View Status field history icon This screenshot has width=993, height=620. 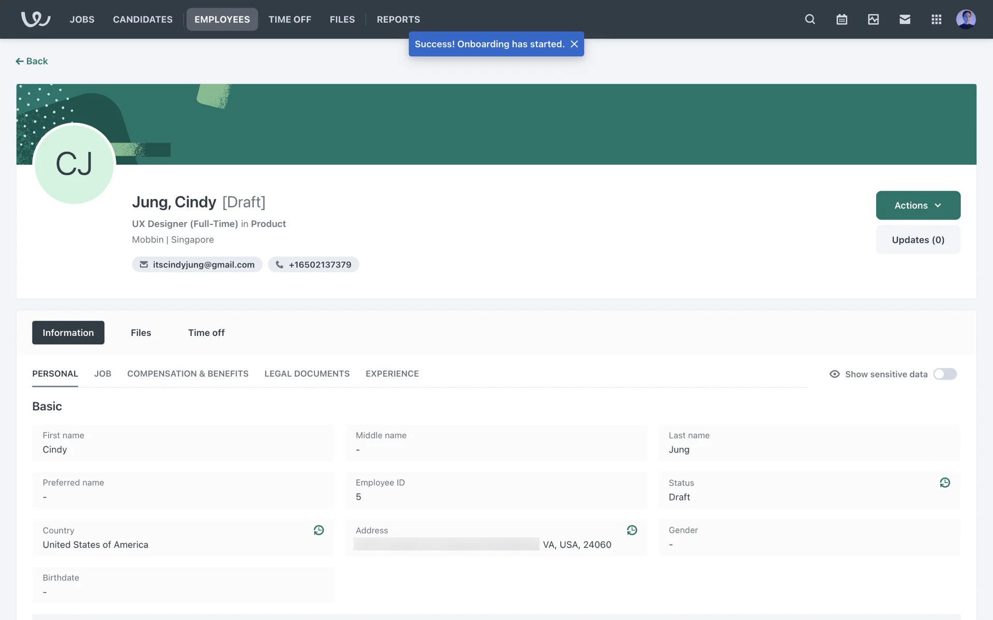tap(944, 483)
